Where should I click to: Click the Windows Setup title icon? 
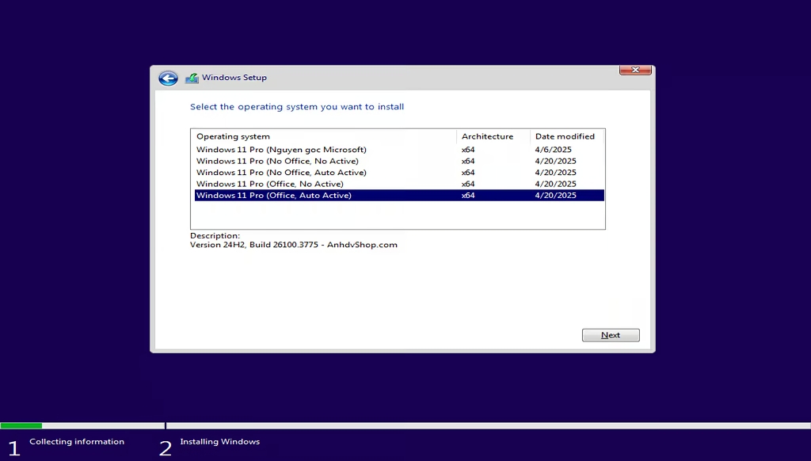coord(192,78)
